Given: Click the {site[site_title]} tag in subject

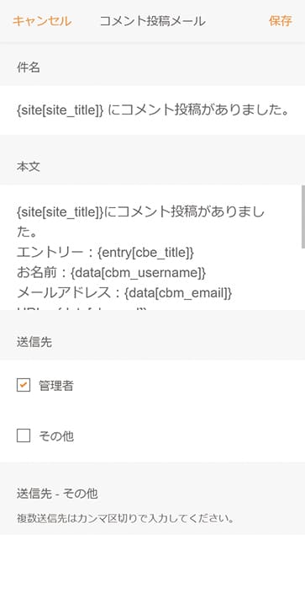Looking at the screenshot, I should (60, 110).
